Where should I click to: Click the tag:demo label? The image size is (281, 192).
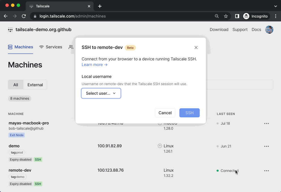18,177
